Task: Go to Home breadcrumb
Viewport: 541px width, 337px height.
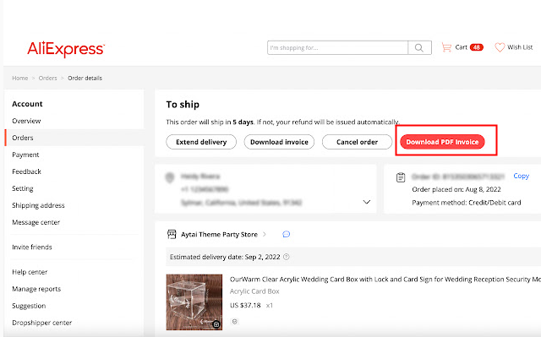Action: 20,79
